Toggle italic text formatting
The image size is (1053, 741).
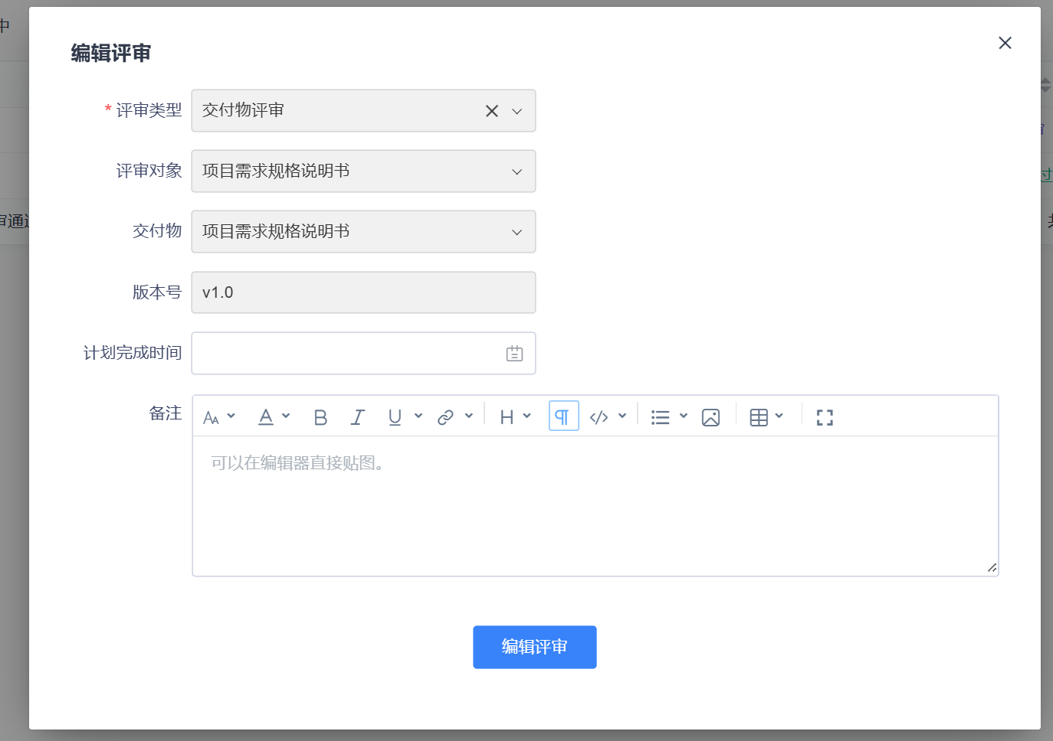[x=357, y=417]
